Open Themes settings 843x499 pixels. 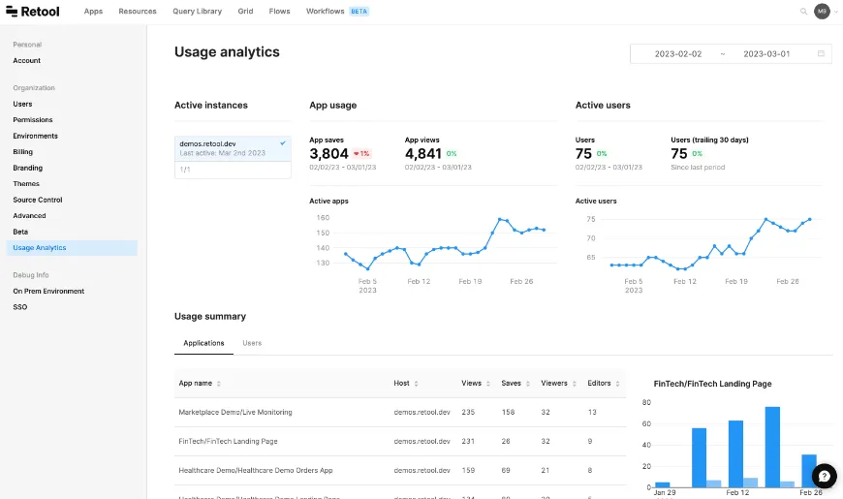[26, 183]
